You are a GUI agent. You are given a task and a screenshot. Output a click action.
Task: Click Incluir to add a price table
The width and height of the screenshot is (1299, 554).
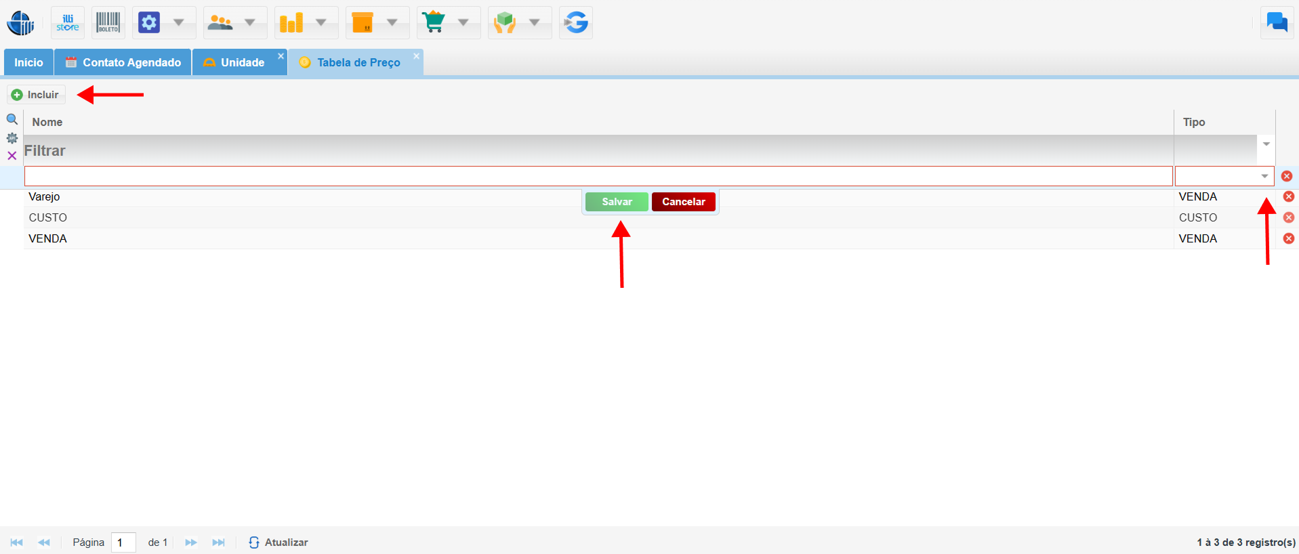coord(37,95)
